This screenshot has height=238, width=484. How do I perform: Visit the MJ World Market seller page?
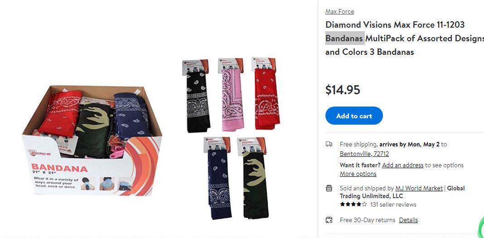(x=419, y=188)
